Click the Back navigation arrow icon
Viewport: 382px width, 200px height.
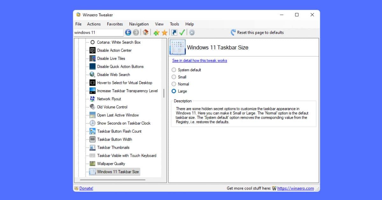128,32
